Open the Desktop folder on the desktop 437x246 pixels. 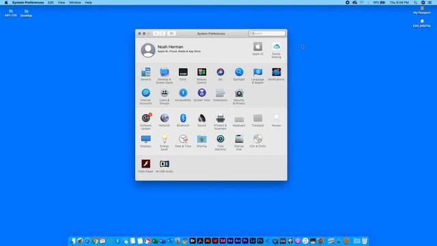pos(26,13)
